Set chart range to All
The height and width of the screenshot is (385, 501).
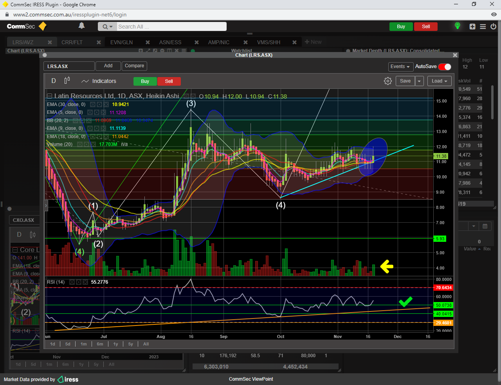[146, 344]
